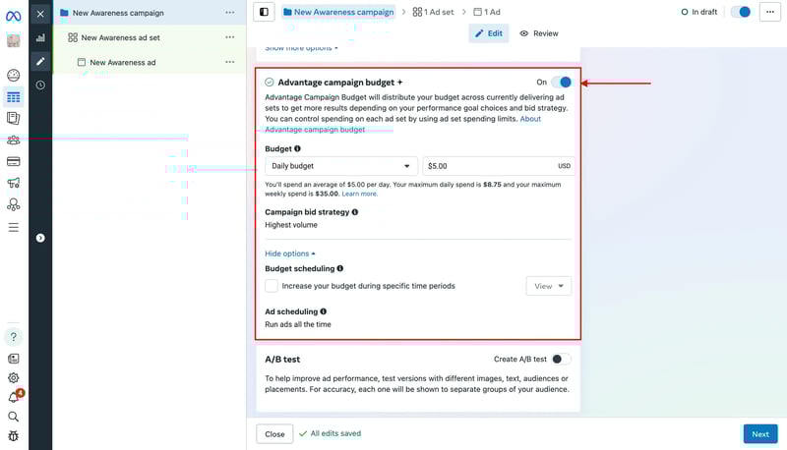Viewport: 787px width, 450px height.
Task: Select the pencil edit icon in dark rail
Action: pos(40,61)
